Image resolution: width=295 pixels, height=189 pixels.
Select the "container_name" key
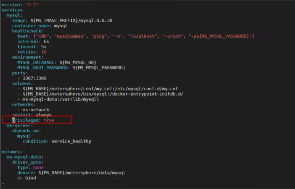(x=31, y=26)
